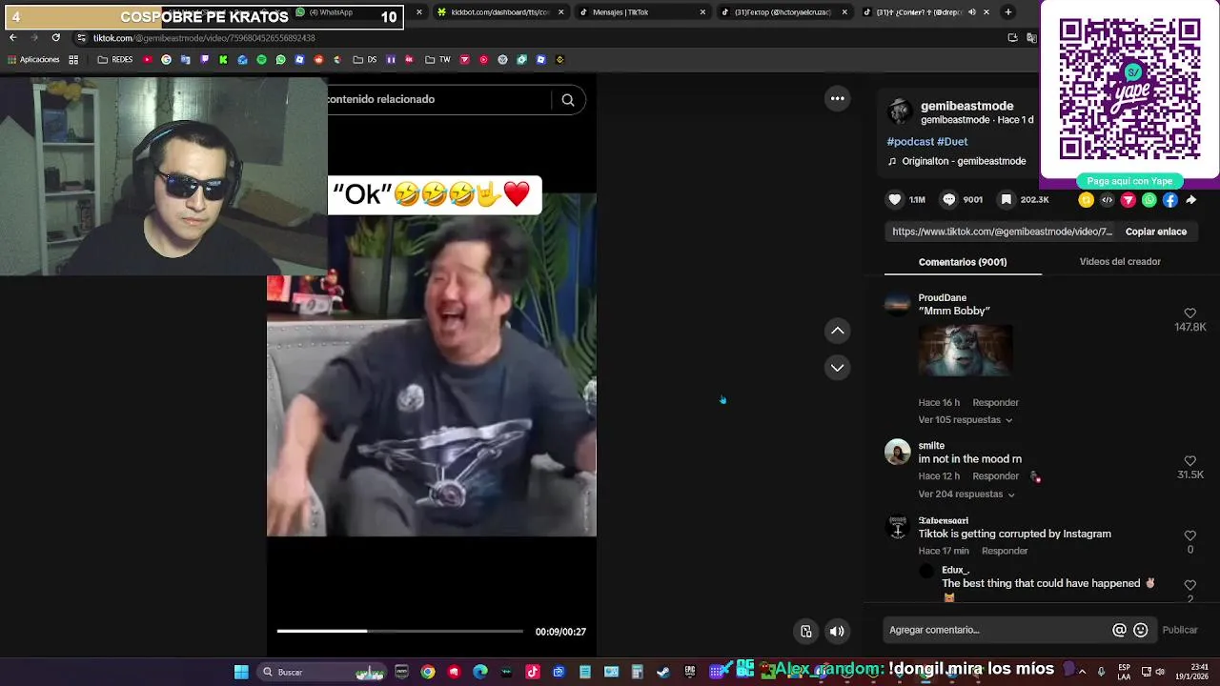Click the contenido relacionado search field
The width and height of the screenshot is (1220, 686).
(x=438, y=99)
